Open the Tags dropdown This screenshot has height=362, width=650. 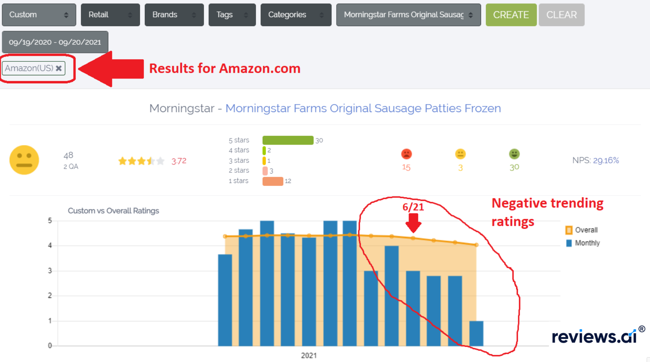(232, 15)
